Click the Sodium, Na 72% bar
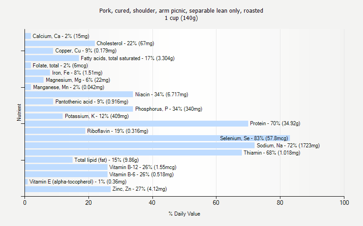Viewport: 363px width, 226px height. 140,146
